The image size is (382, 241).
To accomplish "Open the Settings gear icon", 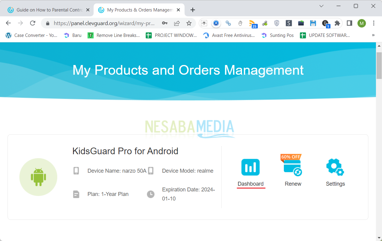I will 335,167.
